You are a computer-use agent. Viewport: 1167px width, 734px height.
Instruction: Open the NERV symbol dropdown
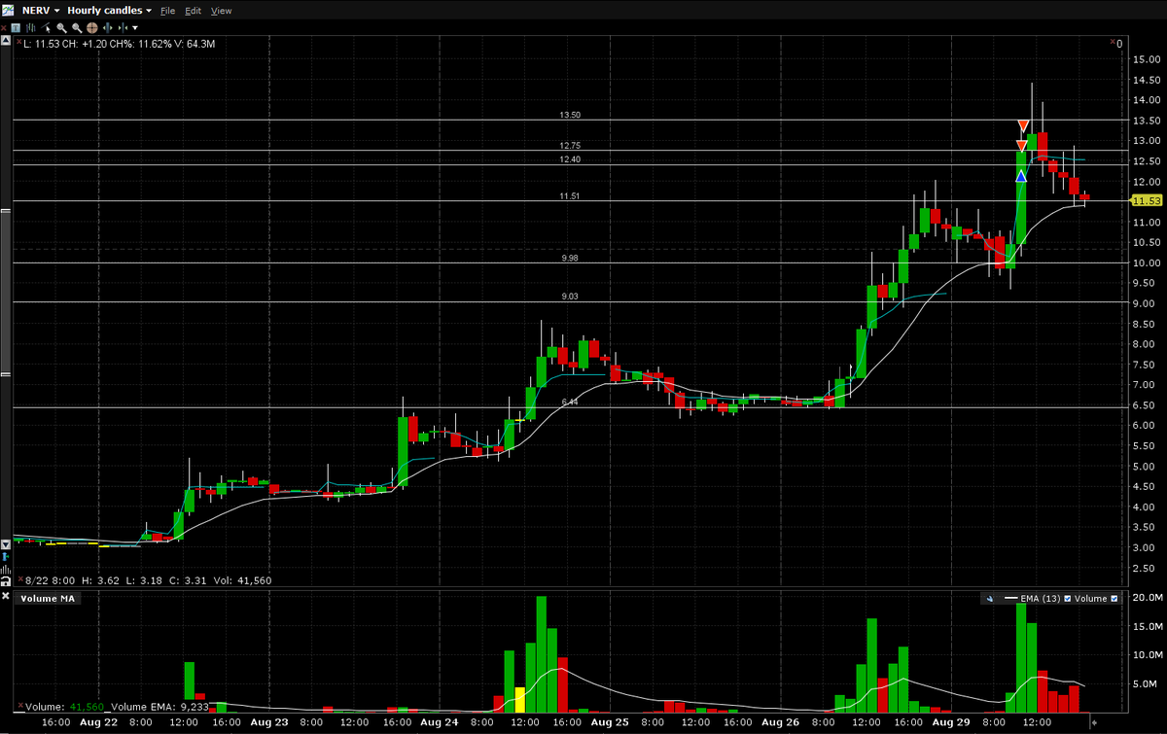[41, 11]
